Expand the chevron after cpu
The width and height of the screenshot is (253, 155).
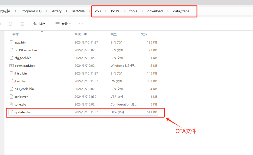click(106, 11)
